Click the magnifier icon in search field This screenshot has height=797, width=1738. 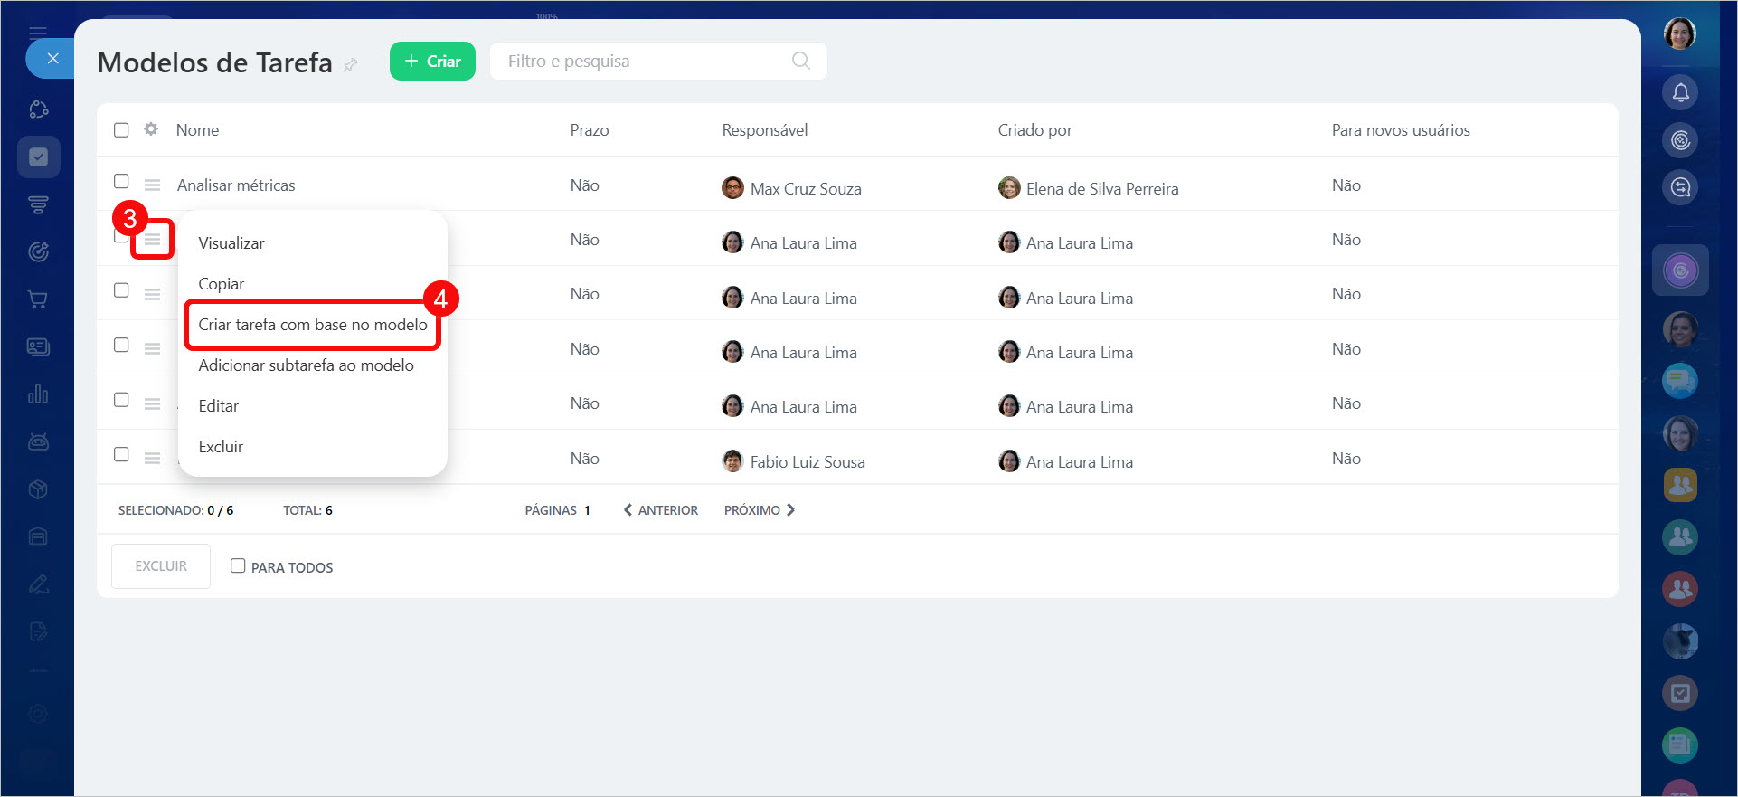click(x=800, y=61)
